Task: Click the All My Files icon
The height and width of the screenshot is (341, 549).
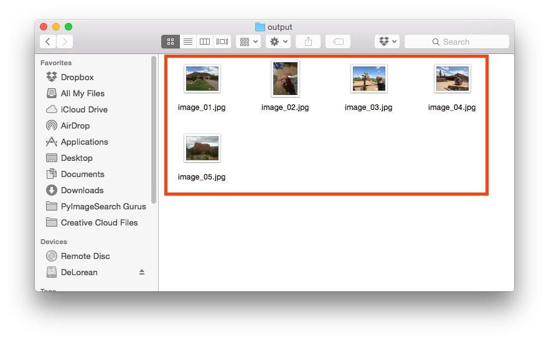Action: click(x=52, y=93)
